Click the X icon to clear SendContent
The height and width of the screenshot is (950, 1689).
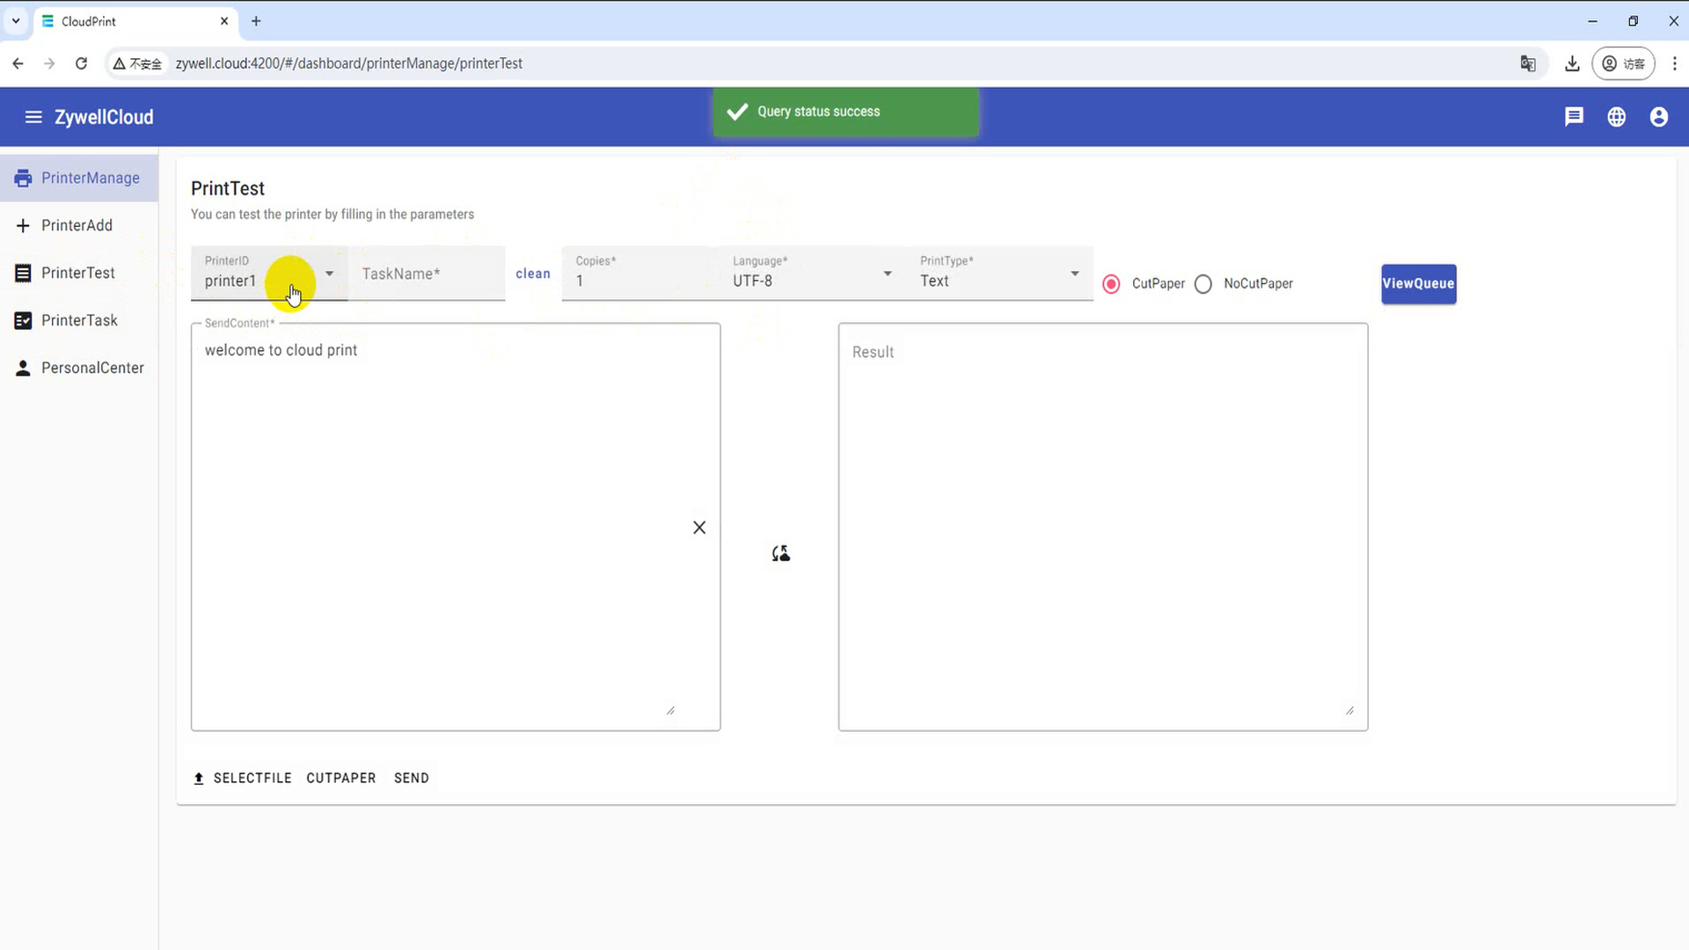coord(699,528)
